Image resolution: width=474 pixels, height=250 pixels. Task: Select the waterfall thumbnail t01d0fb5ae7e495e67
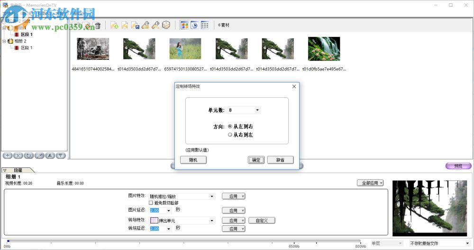(x=324, y=49)
